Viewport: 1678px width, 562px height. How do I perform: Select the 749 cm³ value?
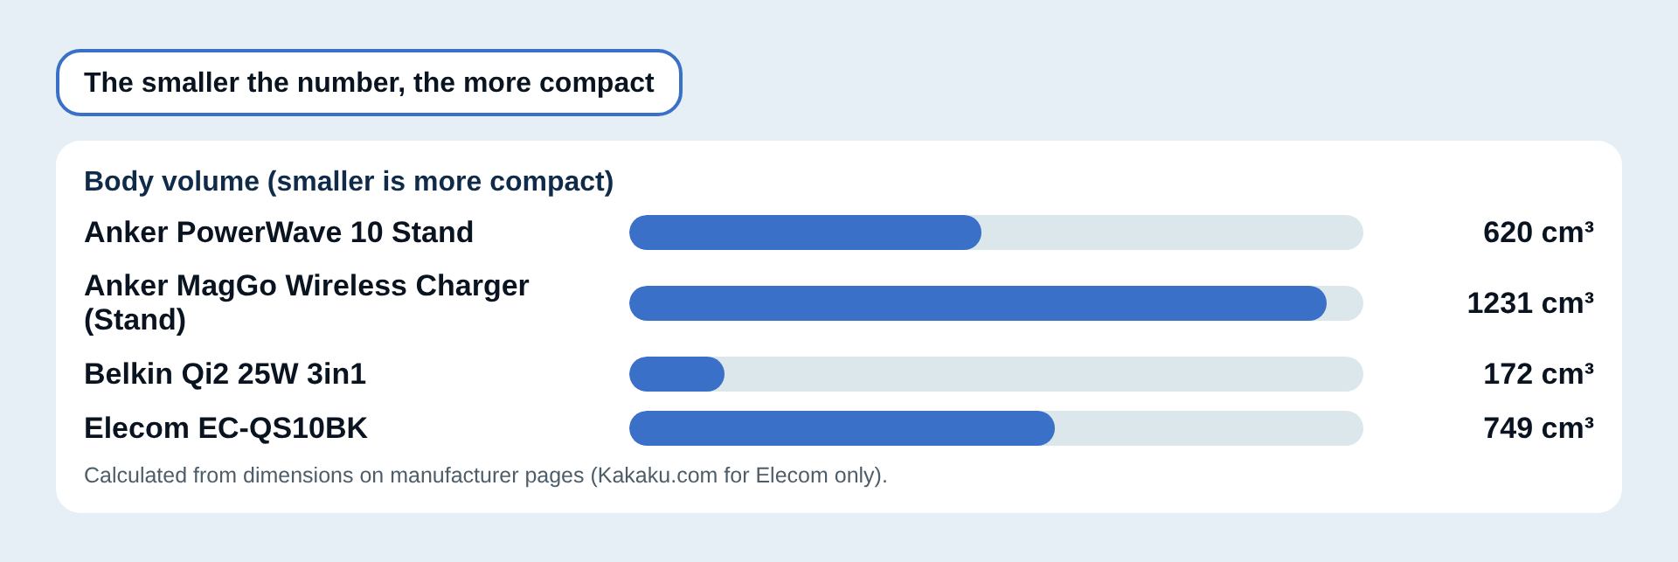point(1538,428)
